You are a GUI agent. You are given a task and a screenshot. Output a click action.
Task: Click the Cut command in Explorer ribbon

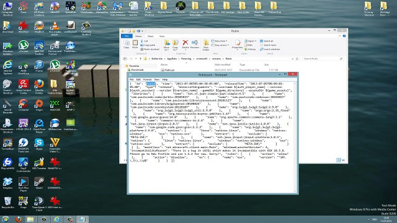[145, 41]
